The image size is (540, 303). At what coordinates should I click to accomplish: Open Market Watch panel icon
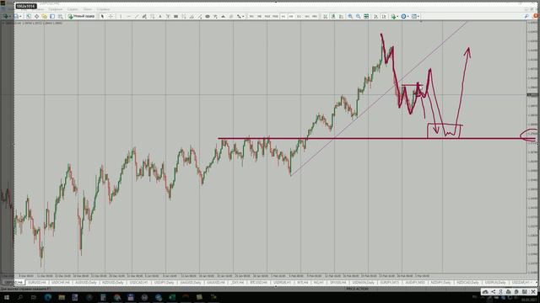[29, 16]
